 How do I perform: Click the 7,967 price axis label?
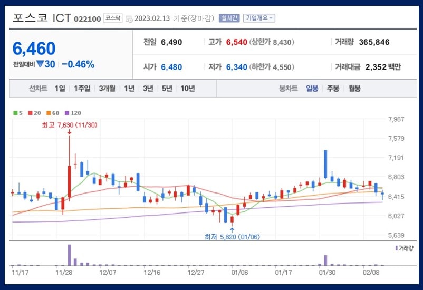[396, 119]
